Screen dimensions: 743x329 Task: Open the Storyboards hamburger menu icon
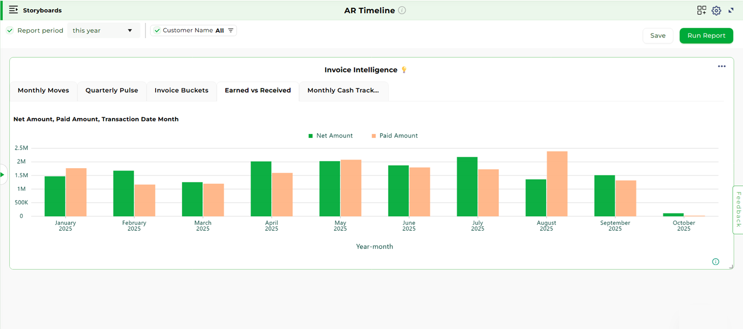(13, 10)
